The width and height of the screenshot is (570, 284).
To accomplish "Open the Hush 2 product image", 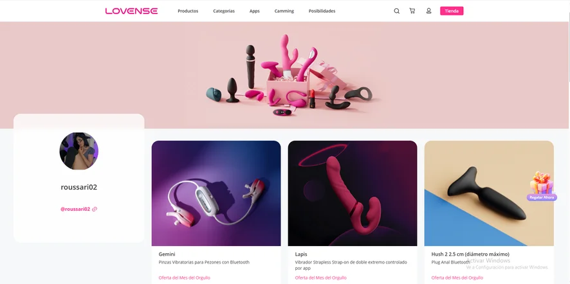I will point(489,193).
